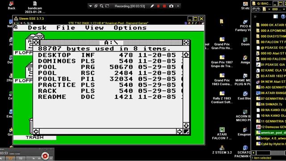Take a screenshot with the Bandicam camera icon

pyautogui.click(x=171, y=6)
